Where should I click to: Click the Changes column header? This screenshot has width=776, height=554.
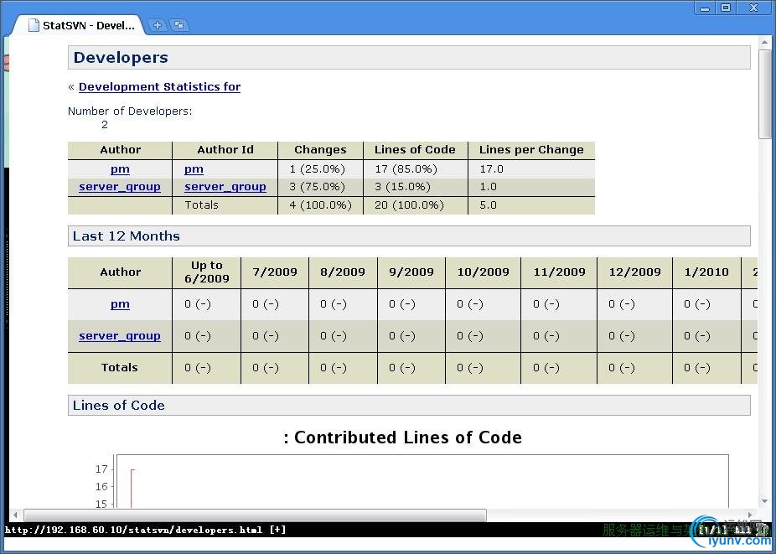tap(320, 149)
